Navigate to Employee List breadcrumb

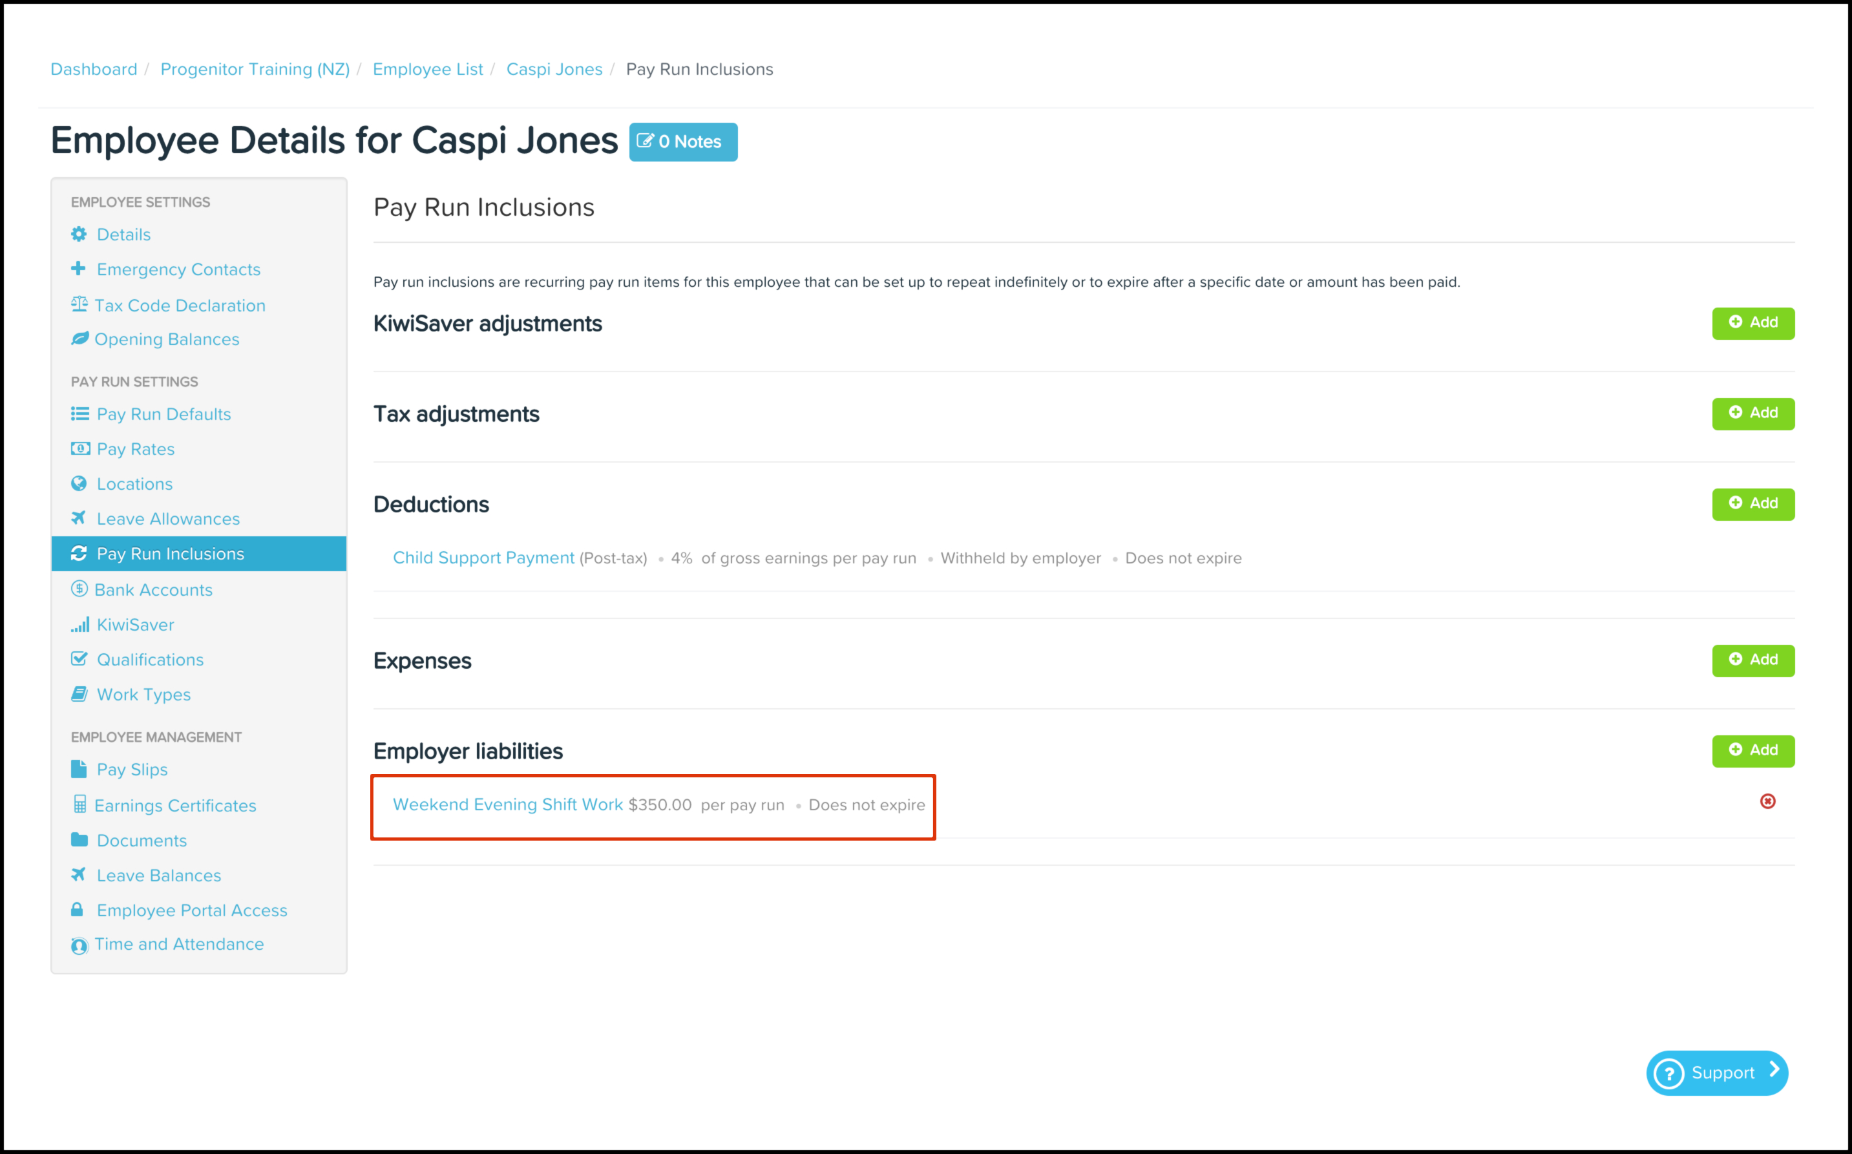(427, 69)
